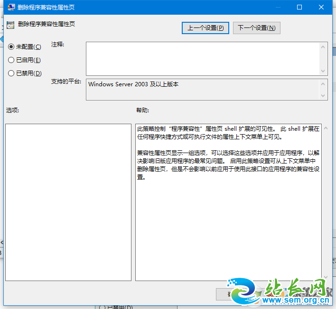
Task: Enable the policy with 已启用 radio button
Action: (x=11, y=60)
